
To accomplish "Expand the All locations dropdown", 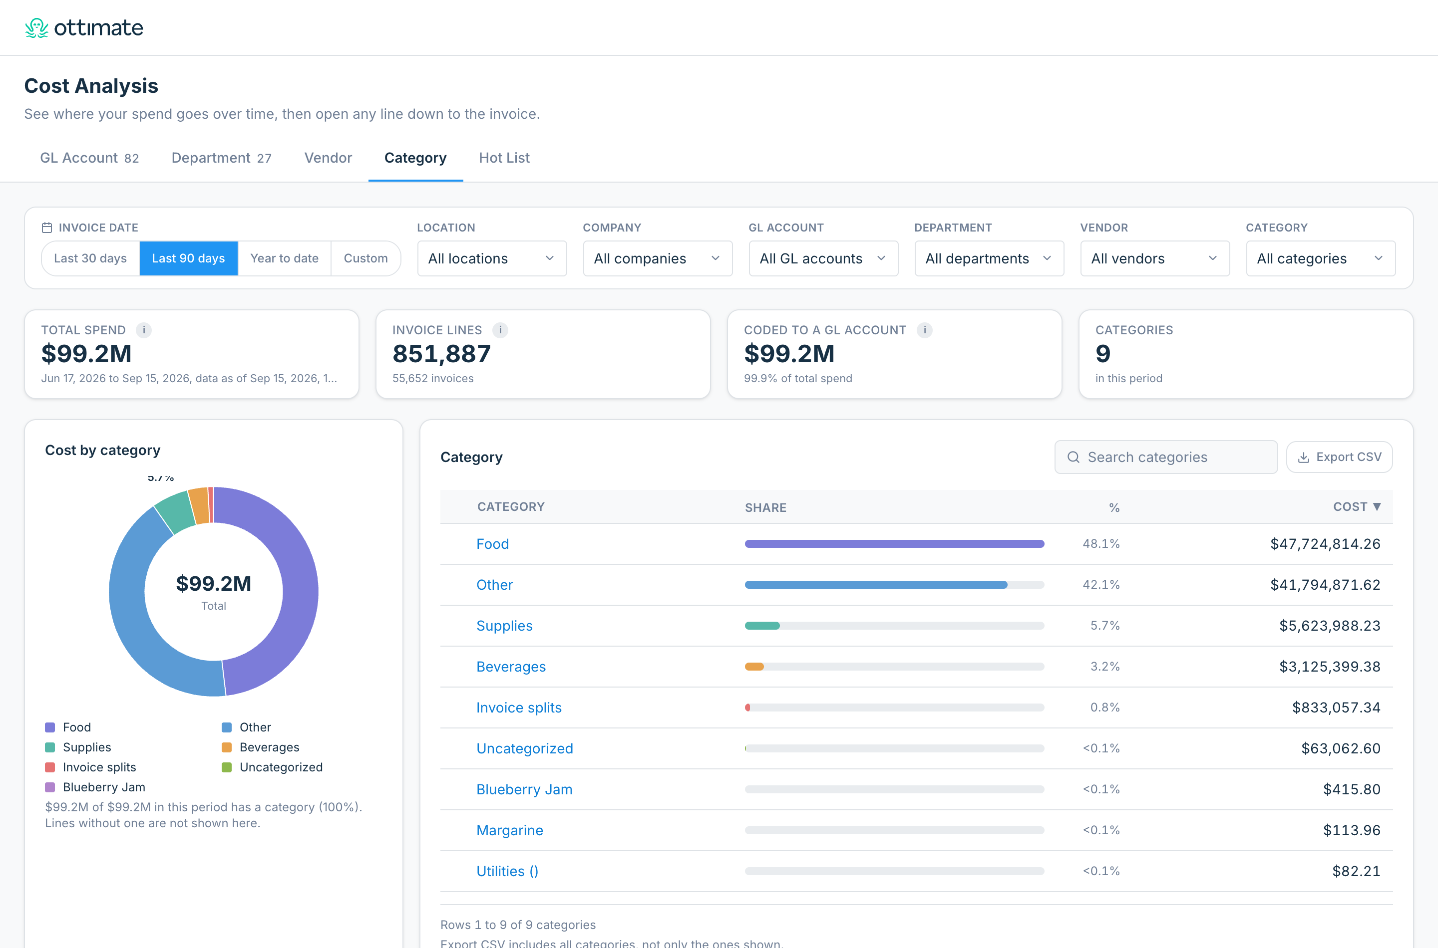I will coord(492,258).
